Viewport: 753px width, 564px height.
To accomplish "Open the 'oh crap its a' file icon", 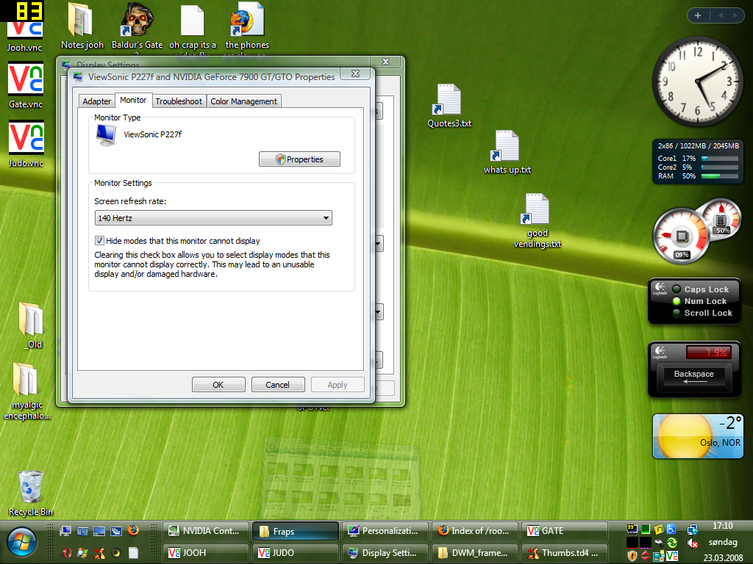I will [193, 26].
